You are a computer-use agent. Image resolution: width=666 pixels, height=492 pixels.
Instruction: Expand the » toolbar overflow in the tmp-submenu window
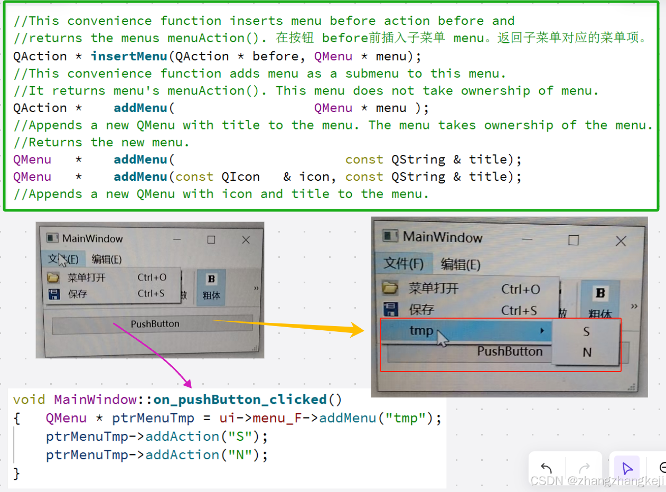click(x=635, y=307)
